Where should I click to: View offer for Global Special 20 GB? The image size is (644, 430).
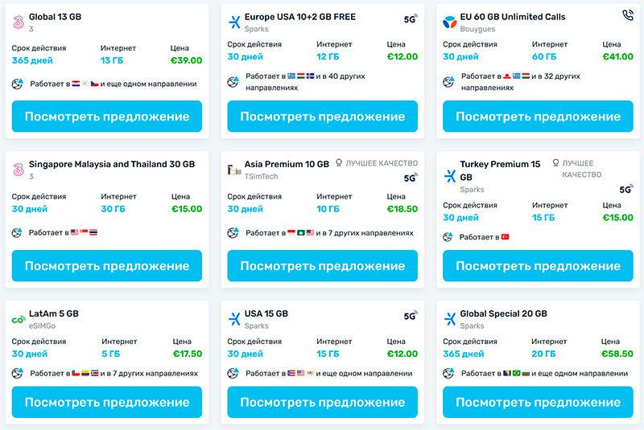[x=538, y=402]
